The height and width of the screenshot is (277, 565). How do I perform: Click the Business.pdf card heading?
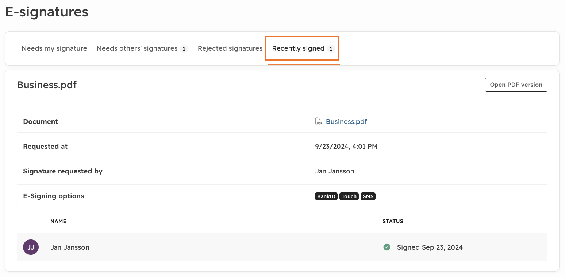[47, 85]
